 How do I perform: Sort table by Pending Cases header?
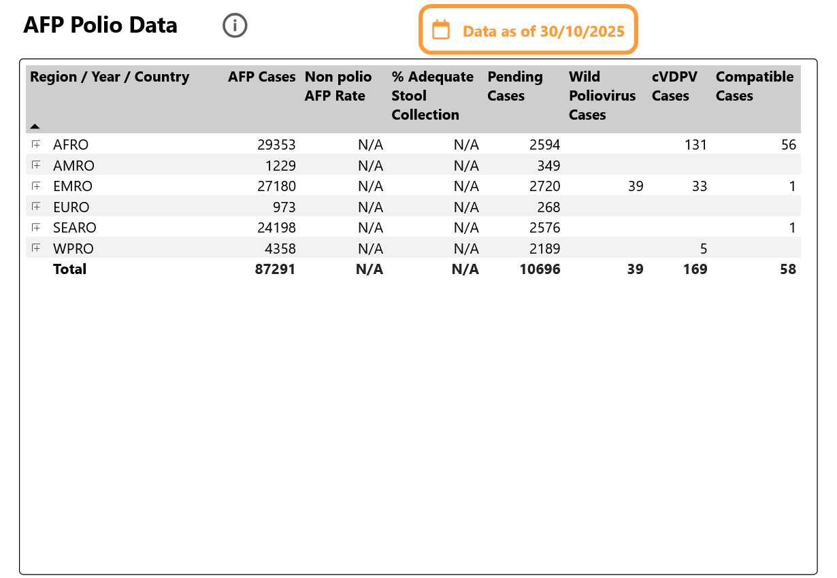pyautogui.click(x=514, y=86)
